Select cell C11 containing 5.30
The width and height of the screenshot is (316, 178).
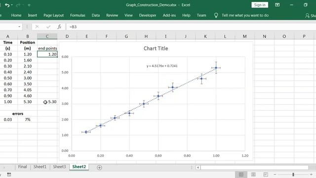coord(47,102)
